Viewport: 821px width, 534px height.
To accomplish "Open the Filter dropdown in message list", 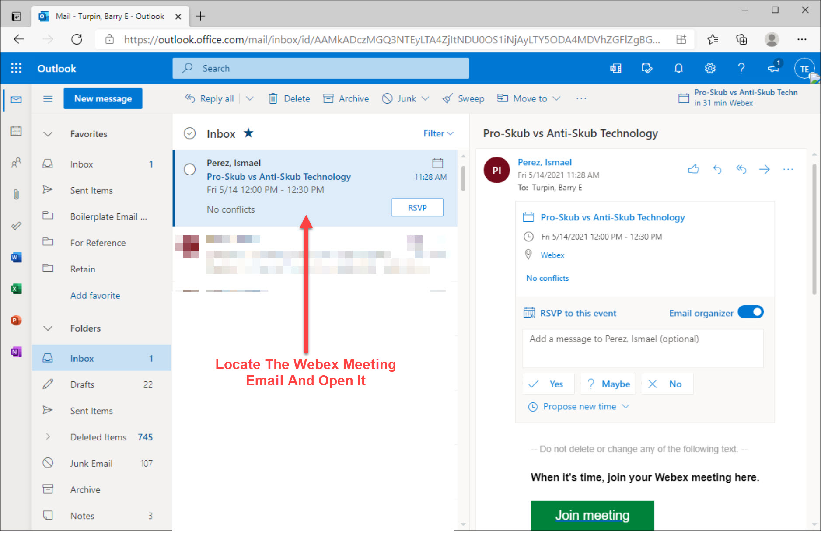I will [x=438, y=133].
